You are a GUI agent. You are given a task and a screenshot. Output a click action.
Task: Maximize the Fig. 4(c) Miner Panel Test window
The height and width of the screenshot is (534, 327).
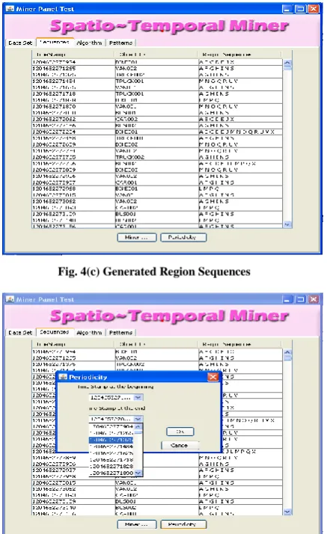point(300,9)
